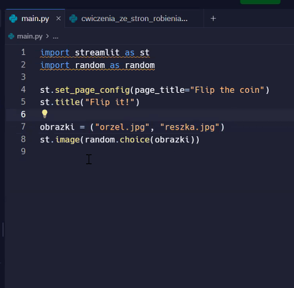This screenshot has width=294, height=288.
Task: Click line number 1 in the gutter
Action: point(23,52)
